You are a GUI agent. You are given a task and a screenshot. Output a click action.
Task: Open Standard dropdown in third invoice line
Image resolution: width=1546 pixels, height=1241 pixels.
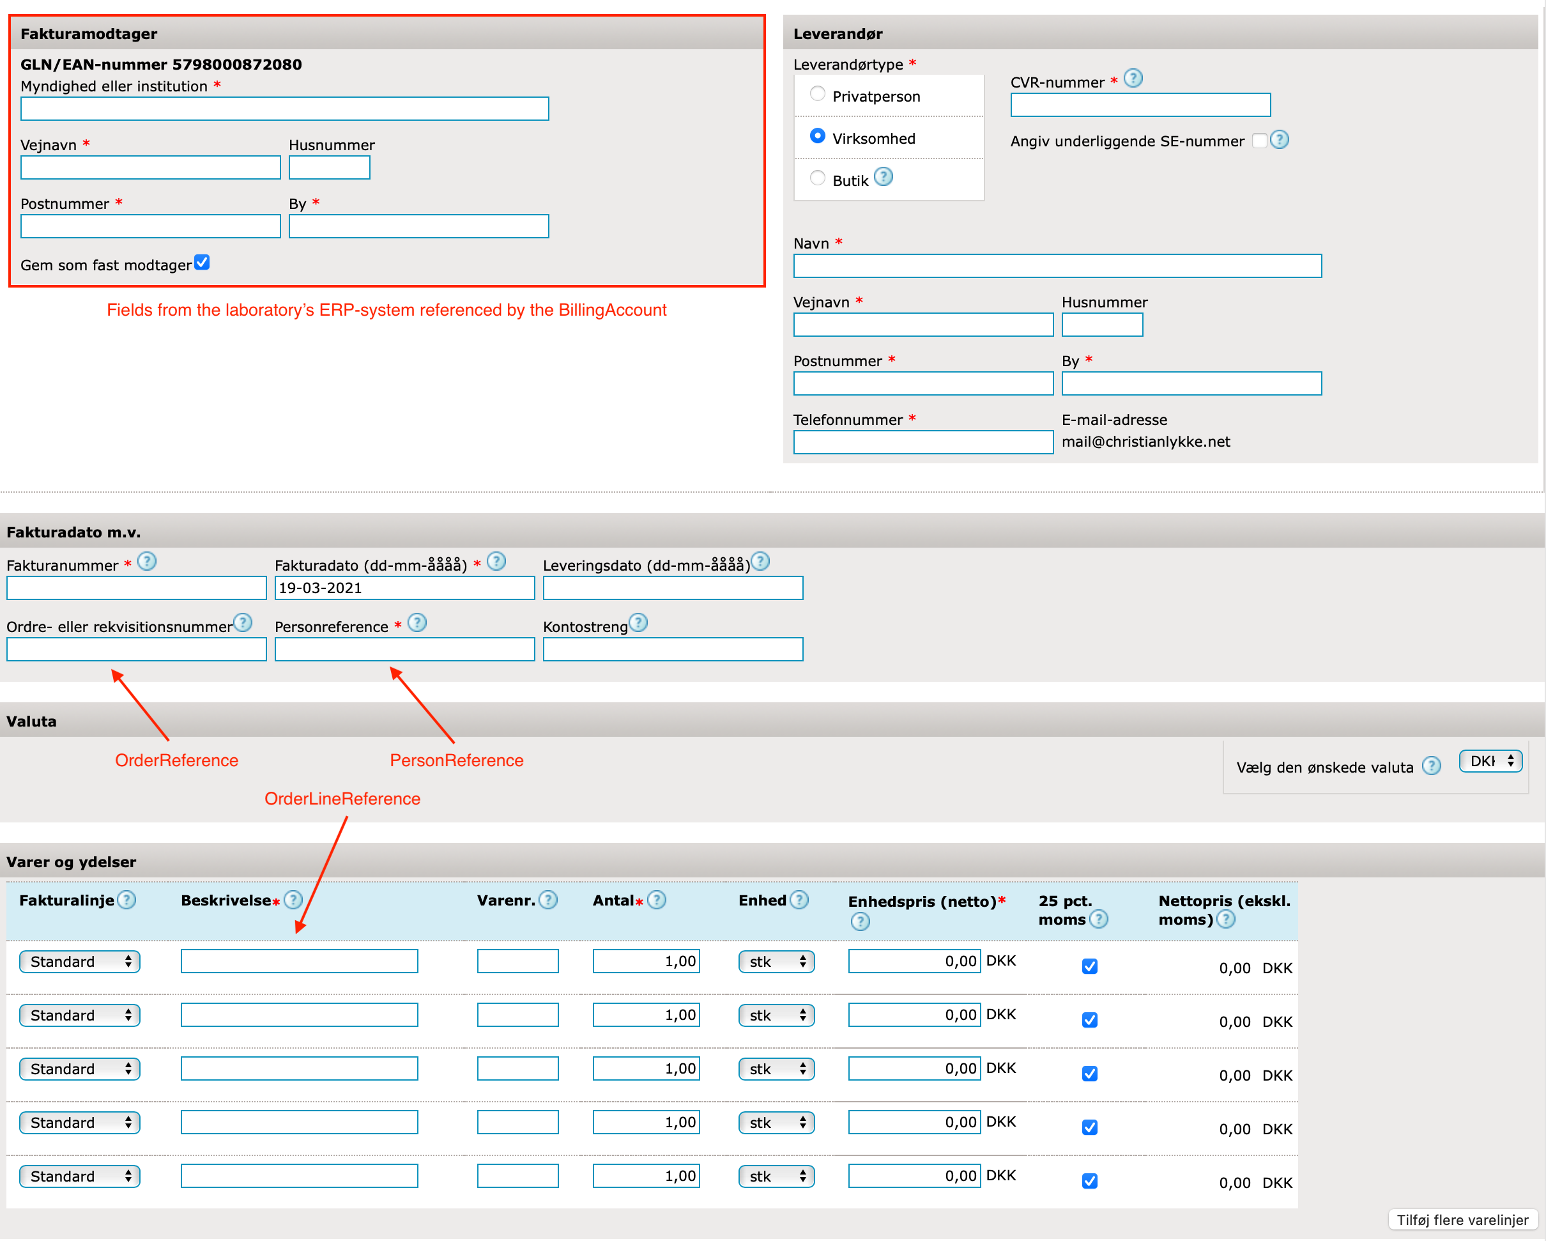tap(80, 1070)
